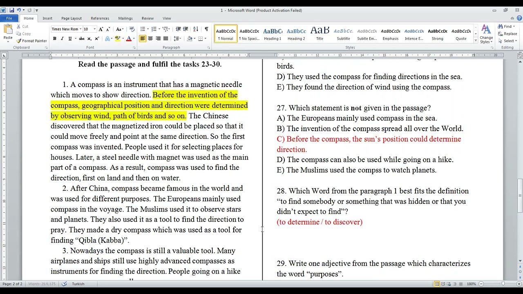Viewport: 523px width, 294px height.
Task: Click the spelling proofing status icon
Action: click(64, 284)
